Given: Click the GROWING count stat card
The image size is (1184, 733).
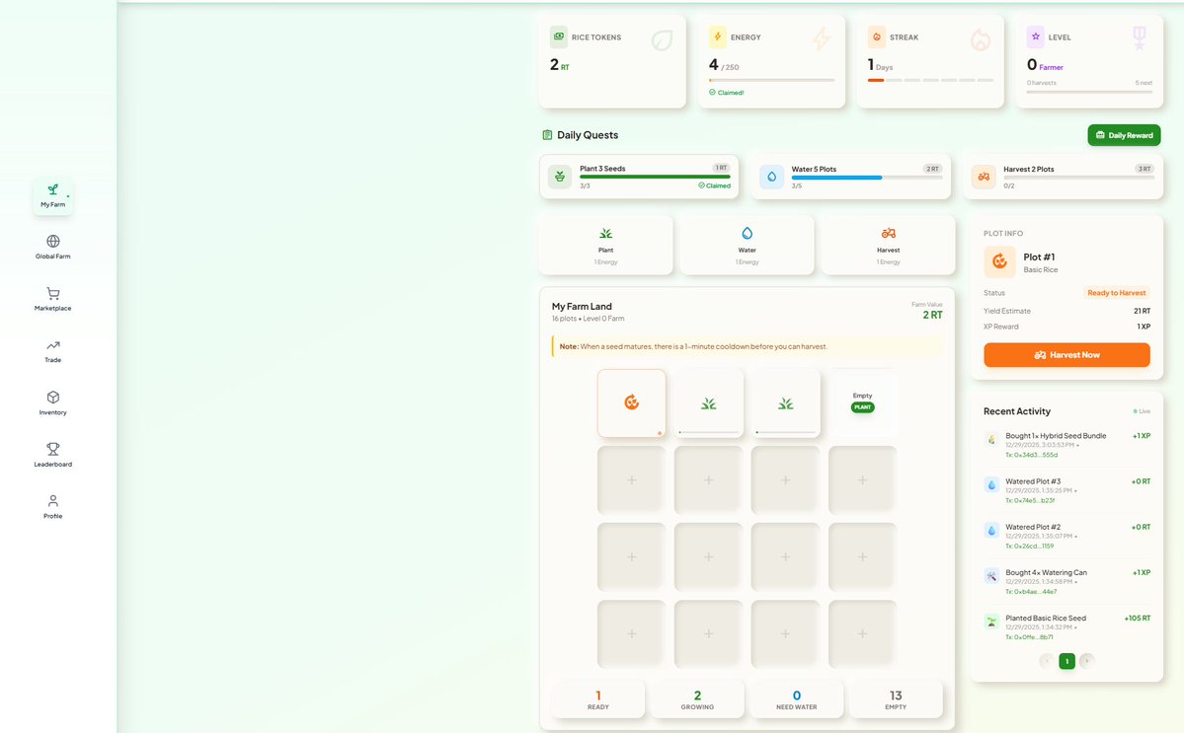Looking at the screenshot, I should (x=697, y=699).
